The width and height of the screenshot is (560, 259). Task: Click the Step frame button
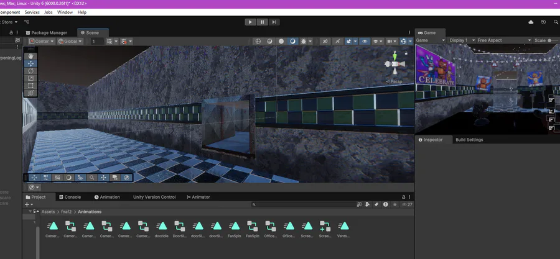point(274,22)
